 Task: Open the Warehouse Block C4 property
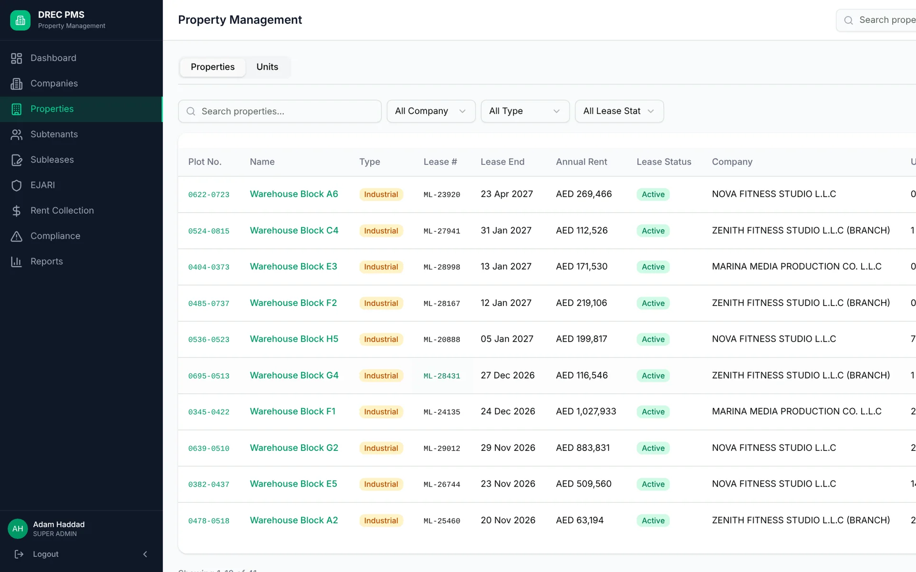294,230
